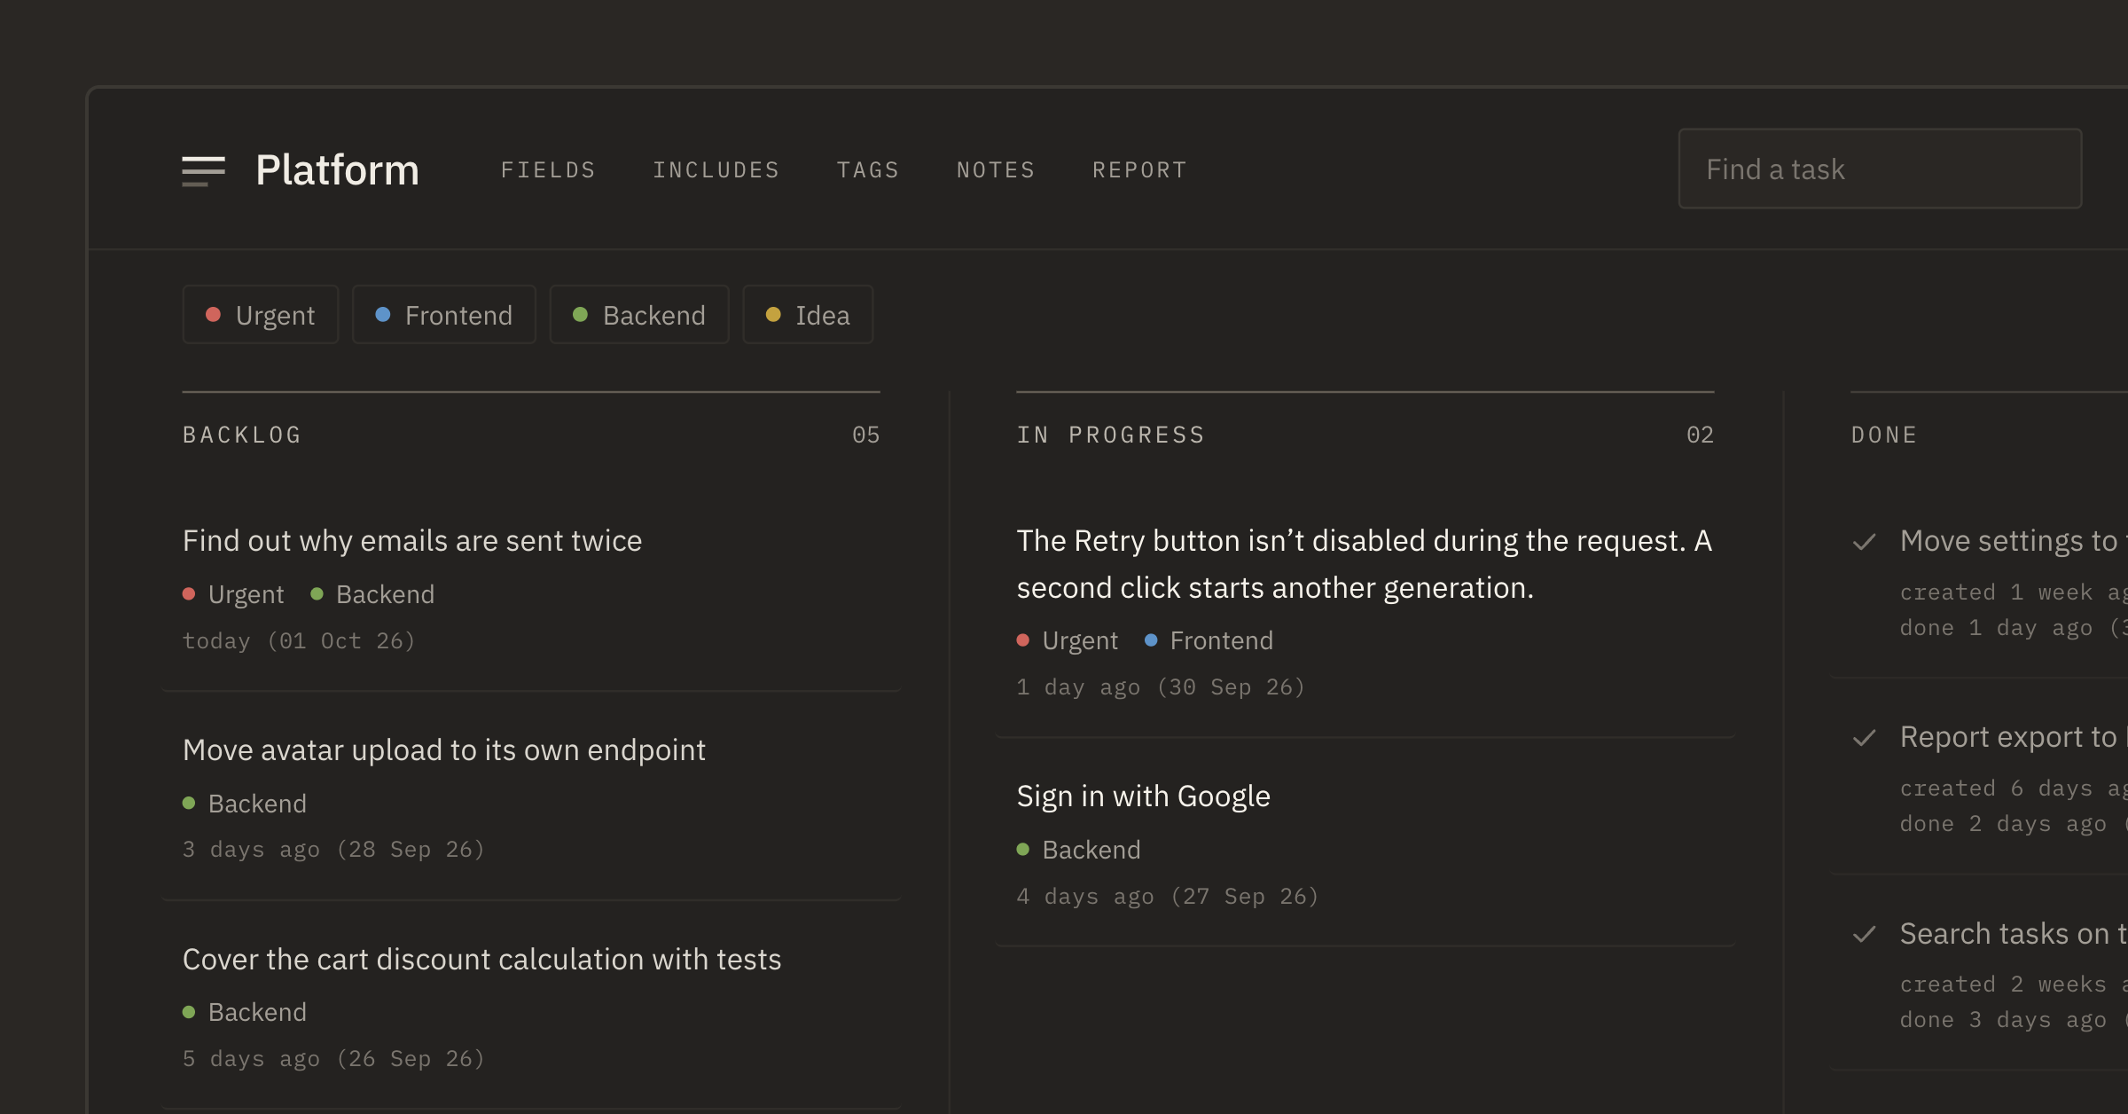Click the Backlog count 05

click(865, 435)
